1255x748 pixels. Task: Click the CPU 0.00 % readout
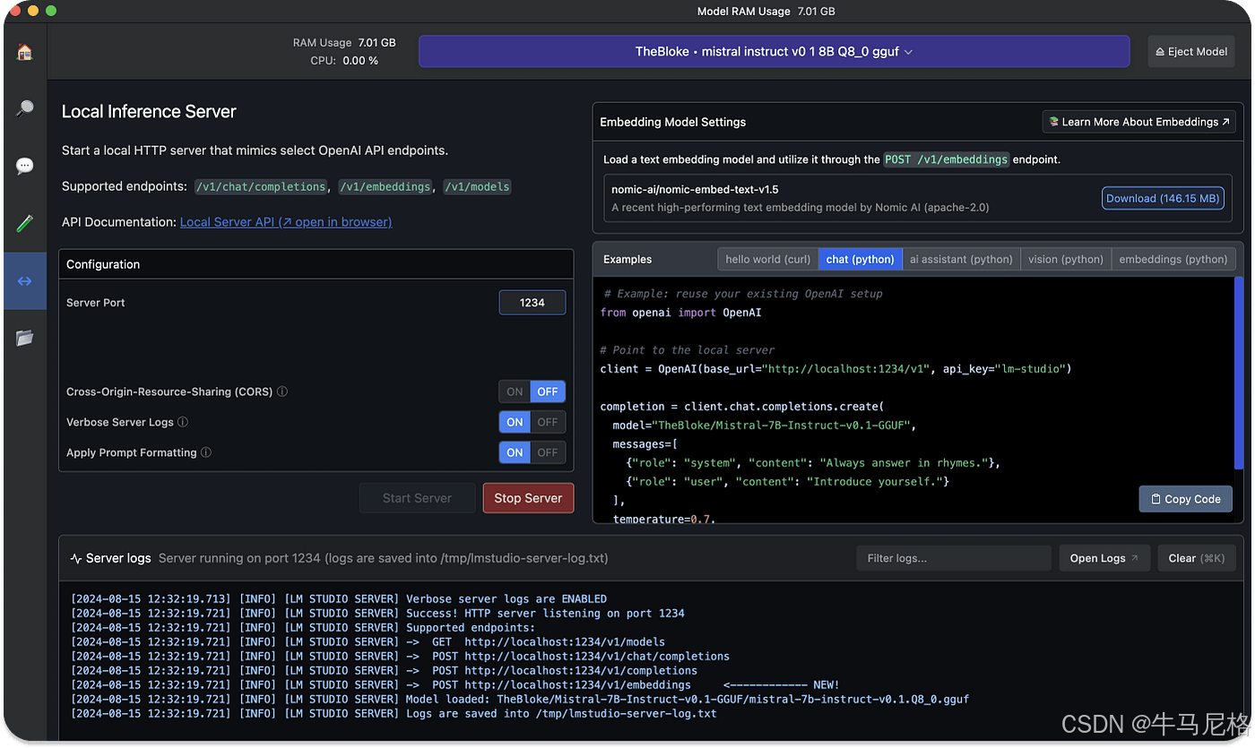tap(344, 61)
